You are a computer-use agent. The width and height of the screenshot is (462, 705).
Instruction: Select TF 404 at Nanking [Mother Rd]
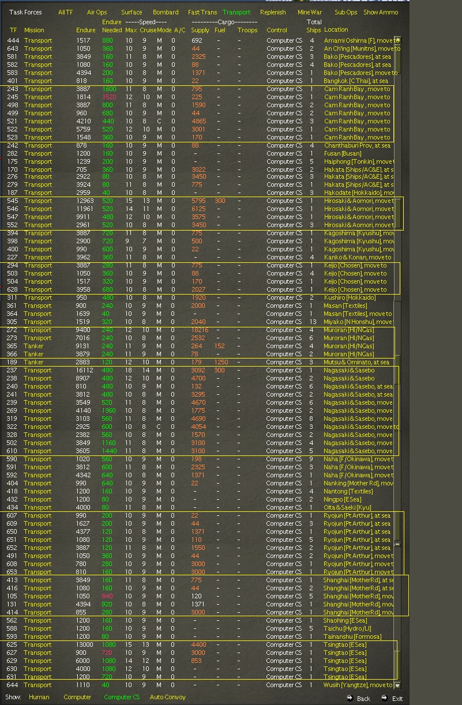(200, 483)
